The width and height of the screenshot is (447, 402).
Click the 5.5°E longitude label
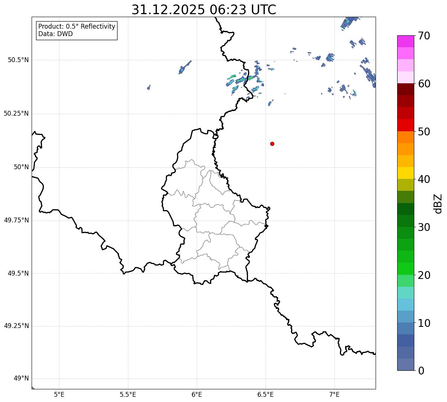point(128,394)
